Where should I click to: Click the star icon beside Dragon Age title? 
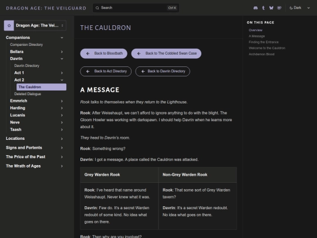click(x=9, y=25)
